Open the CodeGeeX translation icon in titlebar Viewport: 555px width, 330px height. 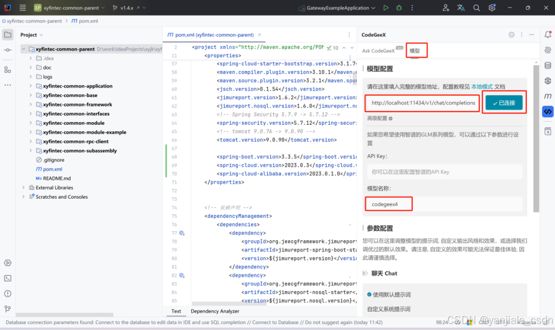pos(461,8)
